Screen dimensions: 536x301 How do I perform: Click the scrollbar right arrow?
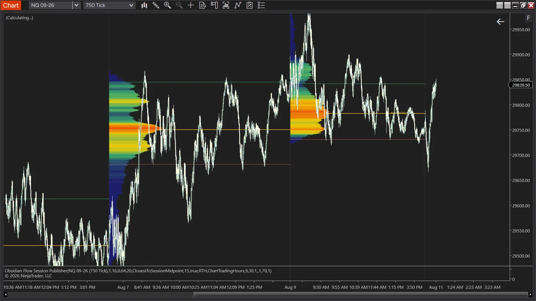(x=530, y=295)
